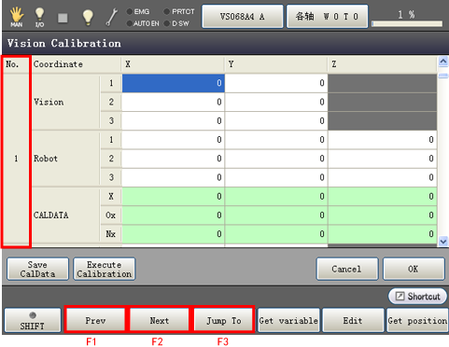This screenshot has width=449, height=347.
Task: Select Vision row 3 Y cell
Action: click(x=276, y=121)
